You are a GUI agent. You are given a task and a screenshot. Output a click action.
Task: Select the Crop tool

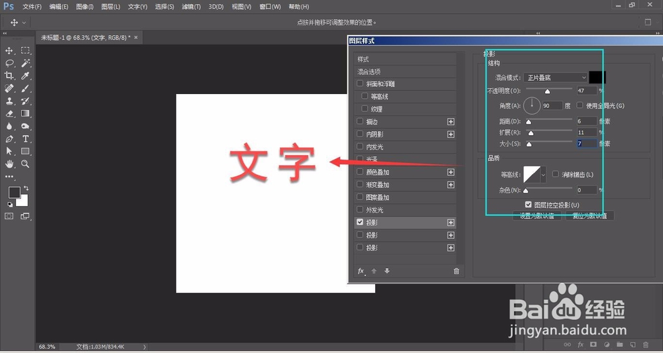(9, 76)
